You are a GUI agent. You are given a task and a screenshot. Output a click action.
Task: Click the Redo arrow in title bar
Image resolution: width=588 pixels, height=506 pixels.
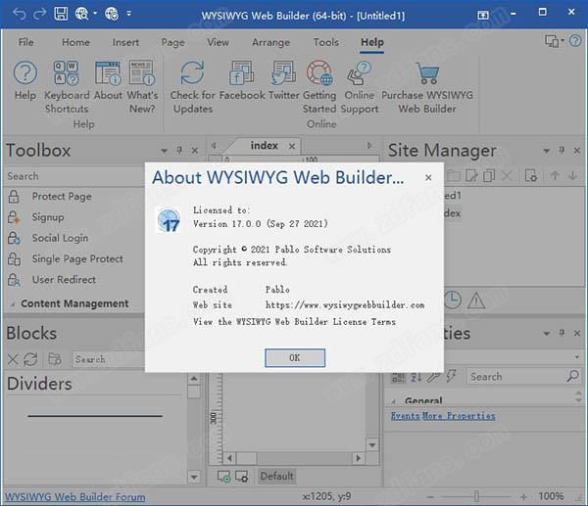pos(40,14)
